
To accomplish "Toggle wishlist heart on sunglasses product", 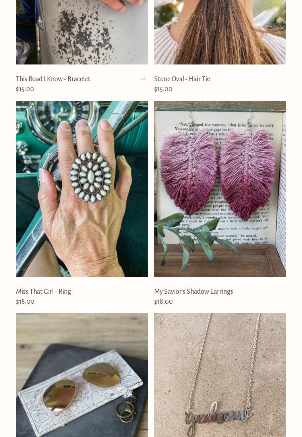I will [139, 322].
